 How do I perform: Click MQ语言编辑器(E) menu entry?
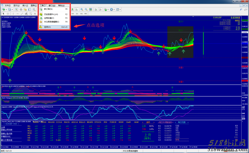(52, 22)
